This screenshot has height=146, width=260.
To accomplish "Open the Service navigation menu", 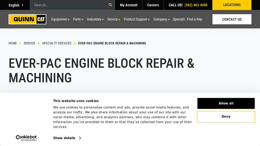I will 114,19.
